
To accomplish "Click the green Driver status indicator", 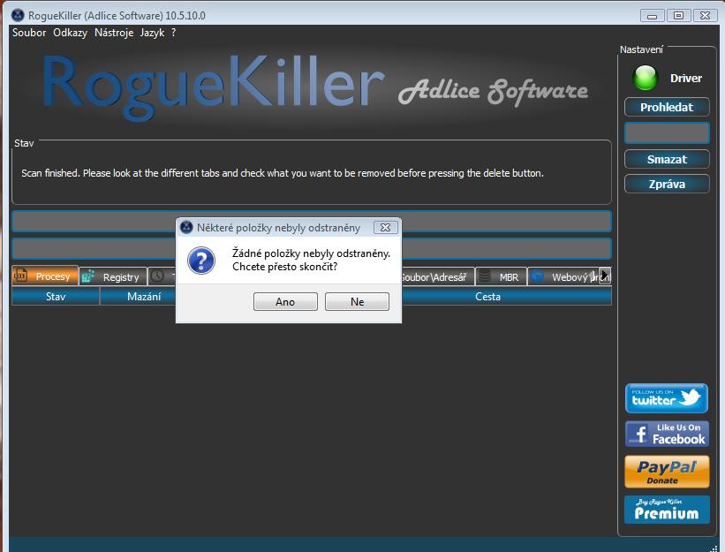I will click(645, 78).
